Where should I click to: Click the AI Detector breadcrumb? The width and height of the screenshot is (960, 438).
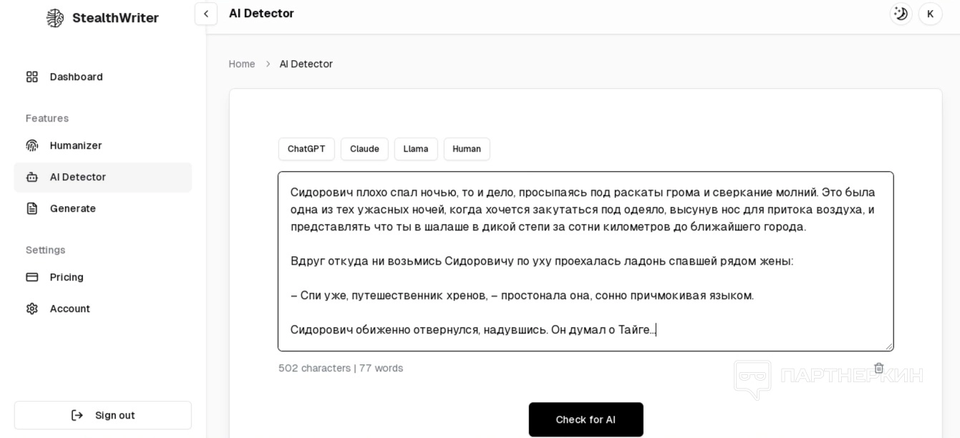point(306,64)
